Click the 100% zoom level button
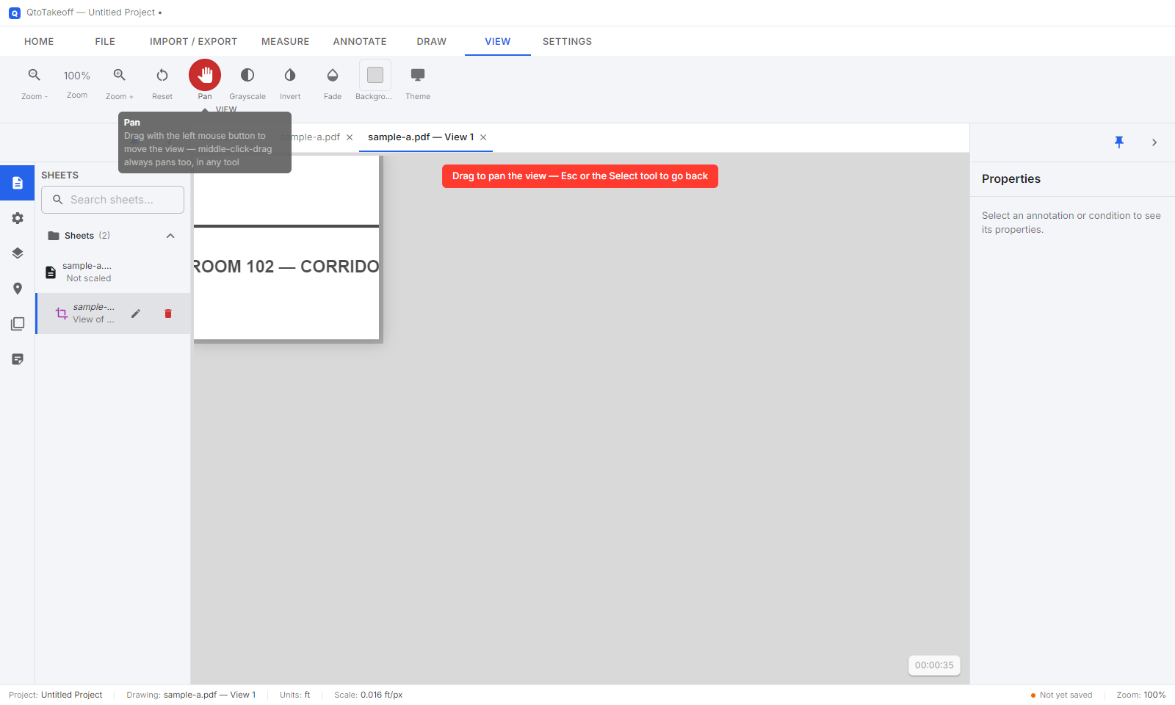This screenshot has width=1175, height=705. tap(77, 76)
